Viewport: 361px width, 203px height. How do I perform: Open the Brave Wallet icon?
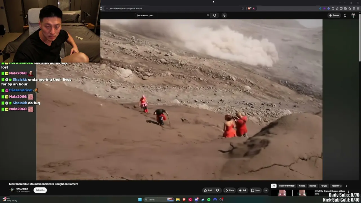(345, 8)
